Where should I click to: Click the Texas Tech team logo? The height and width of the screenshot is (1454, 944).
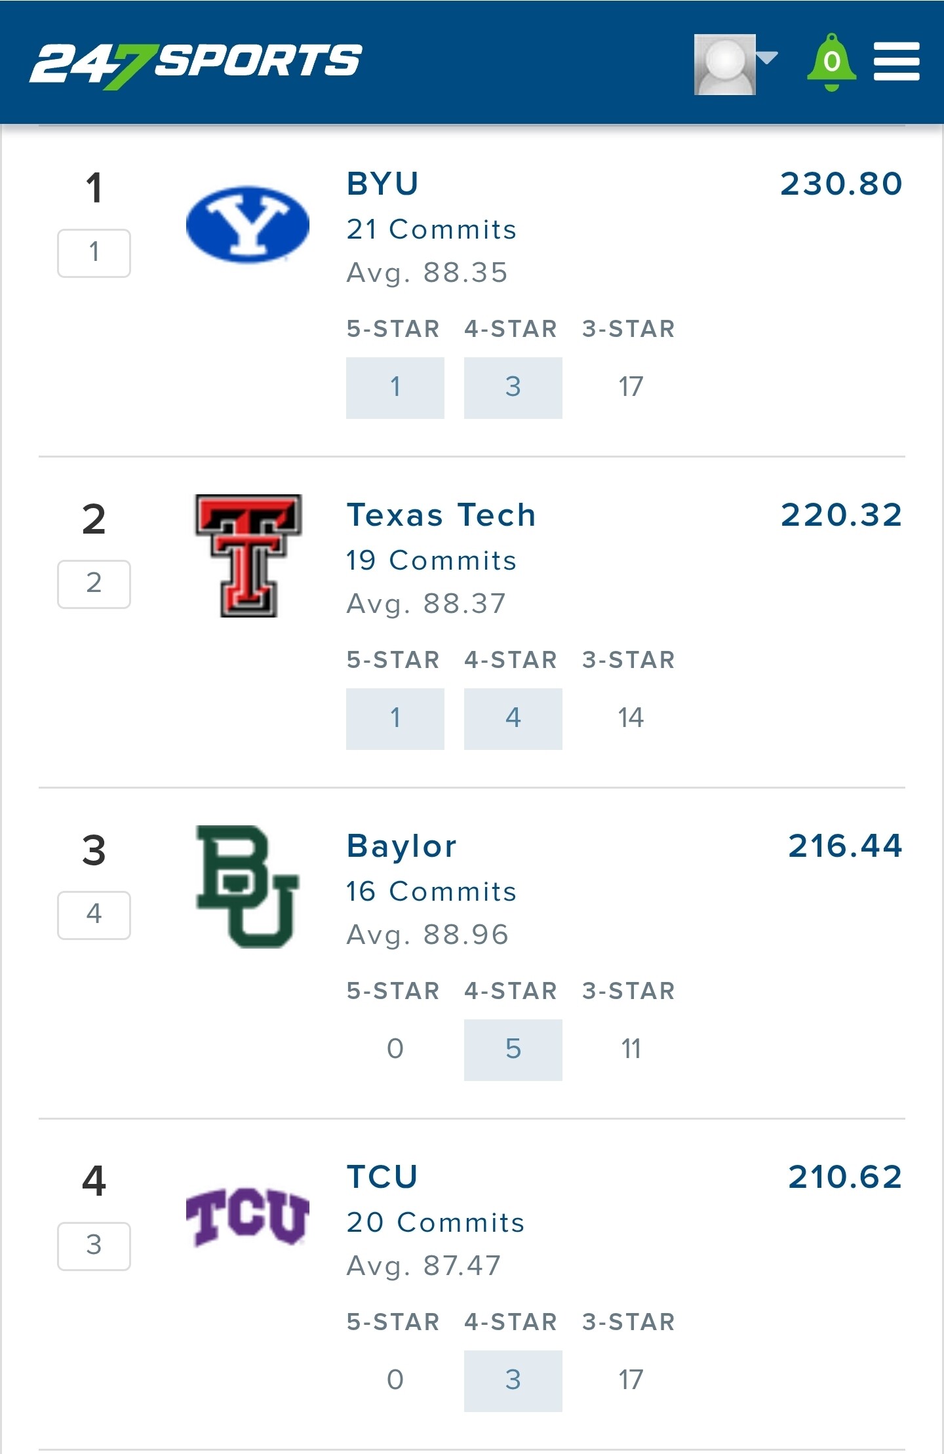pyautogui.click(x=248, y=556)
